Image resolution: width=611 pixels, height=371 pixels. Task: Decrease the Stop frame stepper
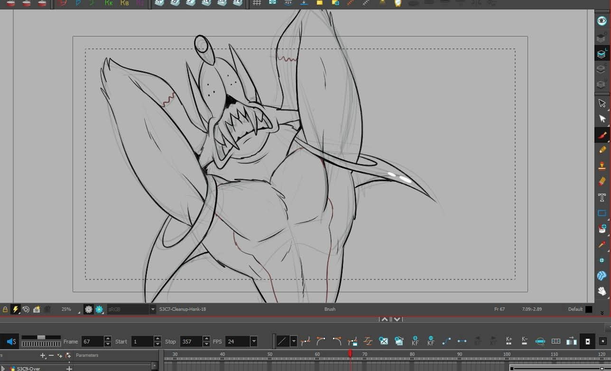(x=206, y=344)
